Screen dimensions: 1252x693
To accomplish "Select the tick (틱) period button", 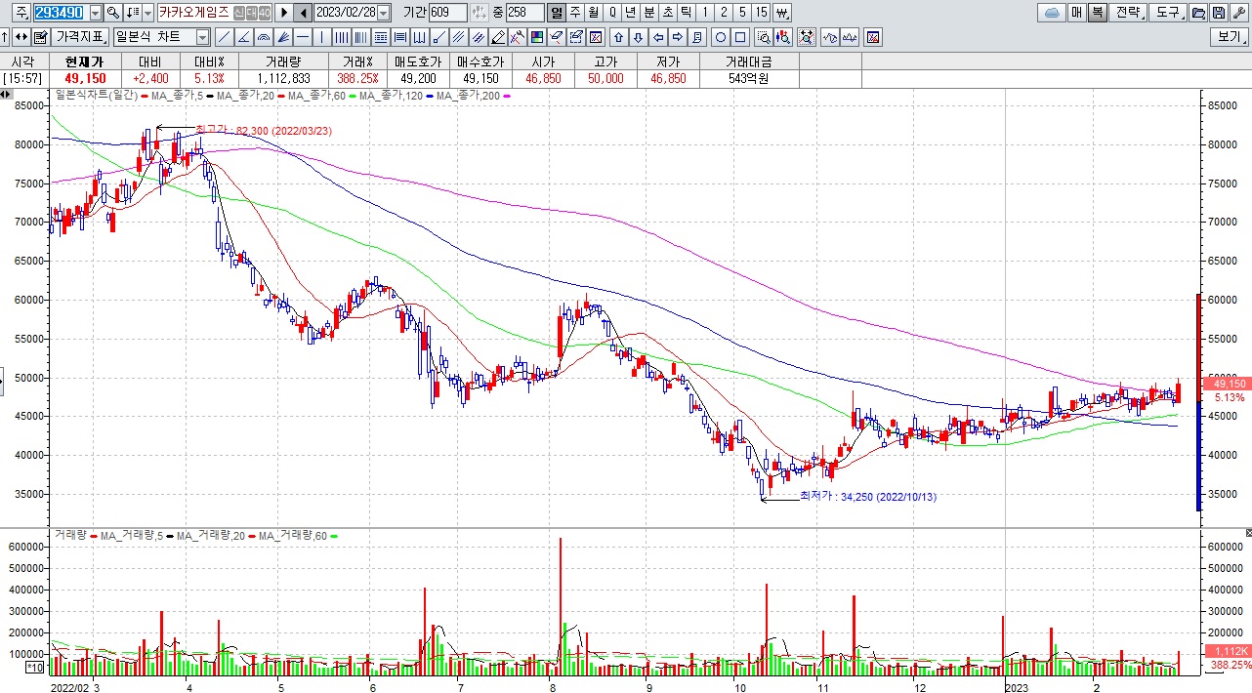I will 686,13.
